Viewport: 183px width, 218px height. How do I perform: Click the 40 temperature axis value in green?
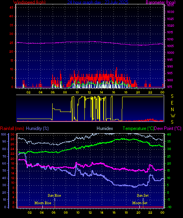169,134
